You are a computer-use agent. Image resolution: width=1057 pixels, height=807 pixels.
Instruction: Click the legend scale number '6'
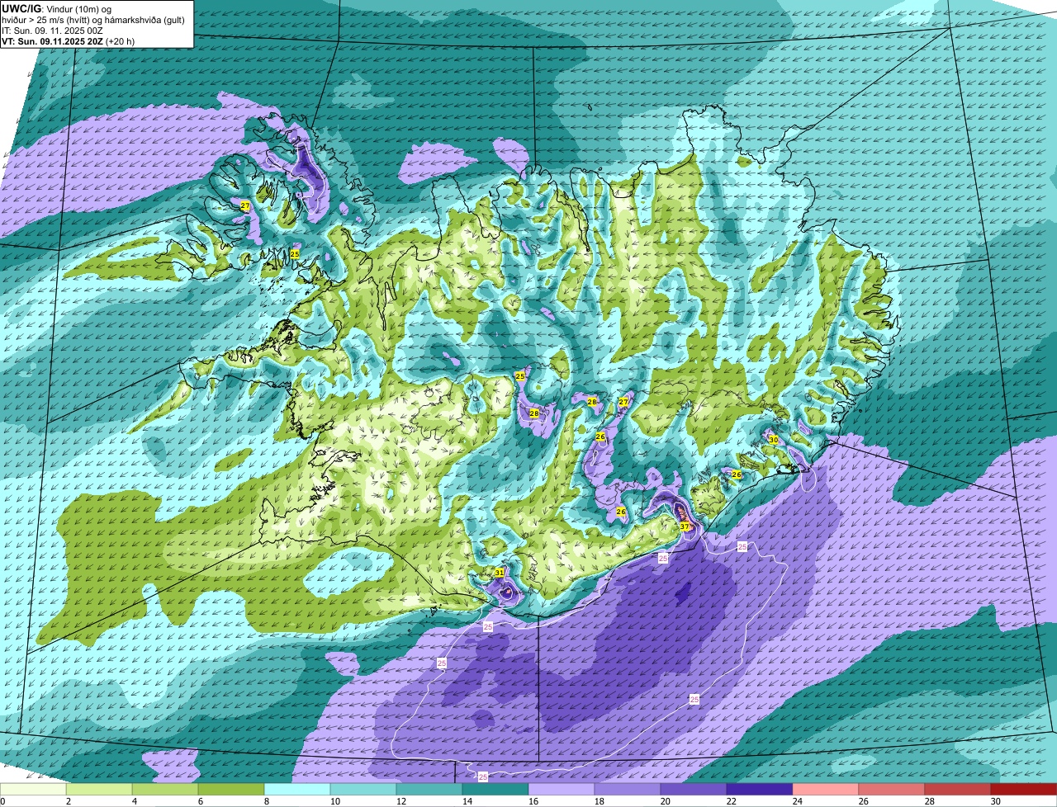pos(200,801)
